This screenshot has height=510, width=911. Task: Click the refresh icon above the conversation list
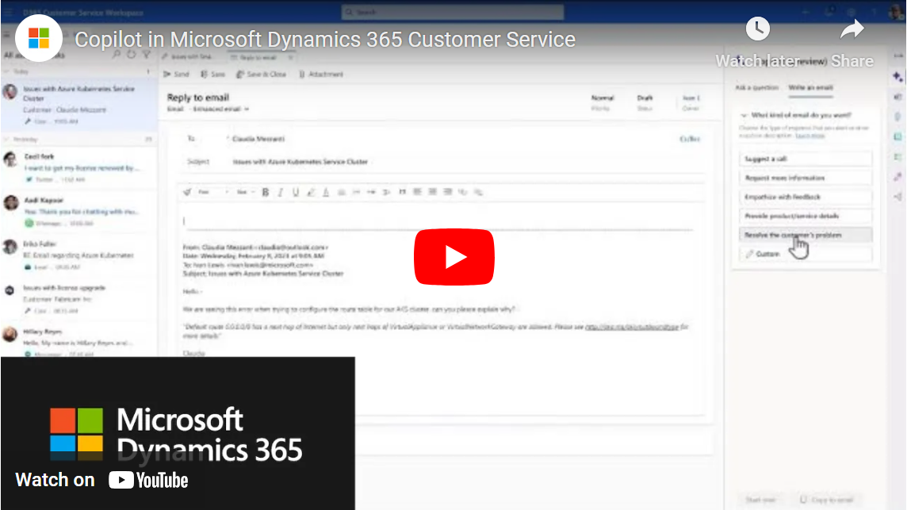(x=132, y=55)
